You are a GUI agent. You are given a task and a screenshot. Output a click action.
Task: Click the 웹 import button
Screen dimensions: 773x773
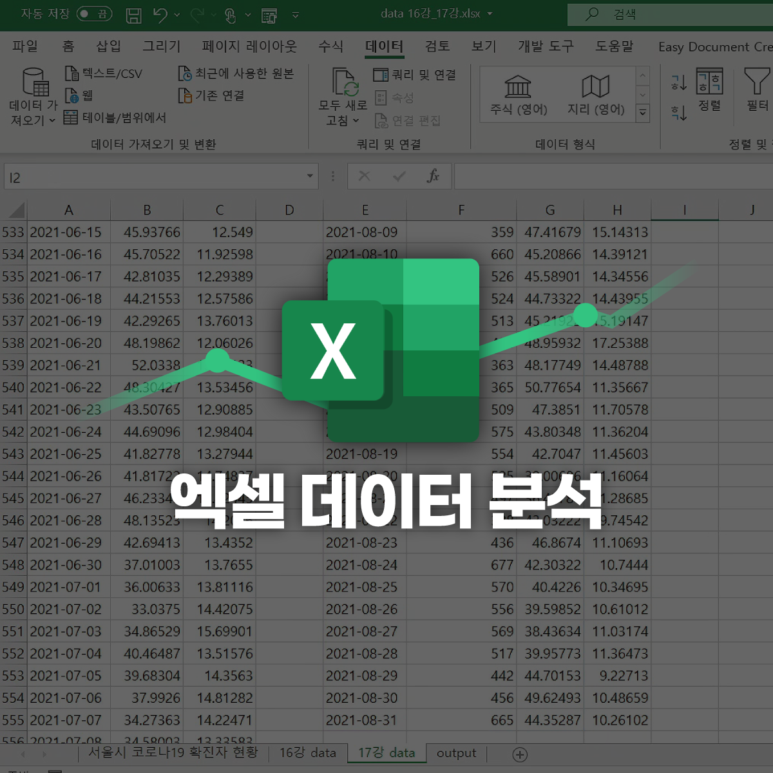pos(79,95)
